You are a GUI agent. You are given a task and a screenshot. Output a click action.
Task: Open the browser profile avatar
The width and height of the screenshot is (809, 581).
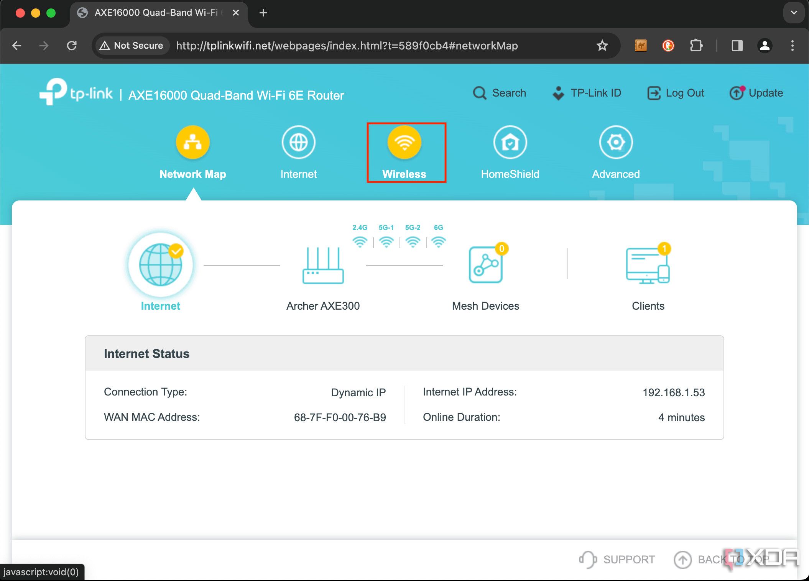765,46
